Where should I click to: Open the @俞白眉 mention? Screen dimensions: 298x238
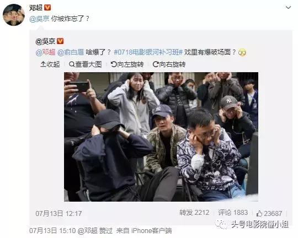pyautogui.click(x=71, y=52)
